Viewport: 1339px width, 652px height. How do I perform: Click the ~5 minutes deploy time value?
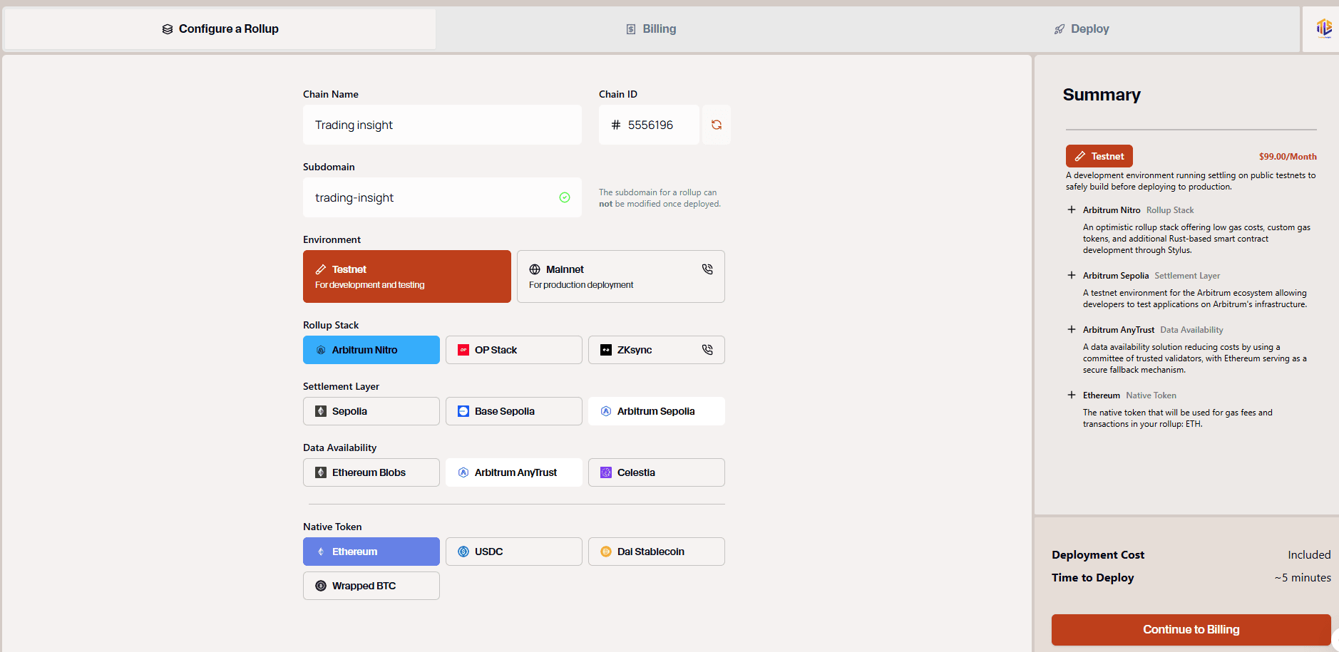pos(1303,578)
